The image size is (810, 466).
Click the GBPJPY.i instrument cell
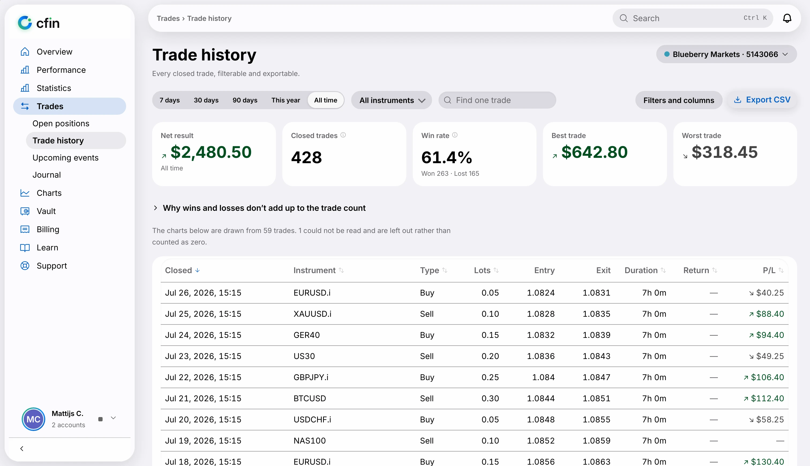coord(311,377)
